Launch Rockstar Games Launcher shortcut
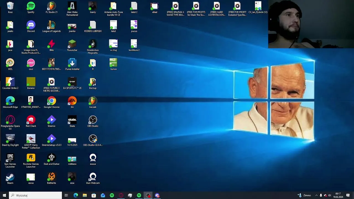Image resolution: width=354 pixels, height=199 pixels. point(31,161)
